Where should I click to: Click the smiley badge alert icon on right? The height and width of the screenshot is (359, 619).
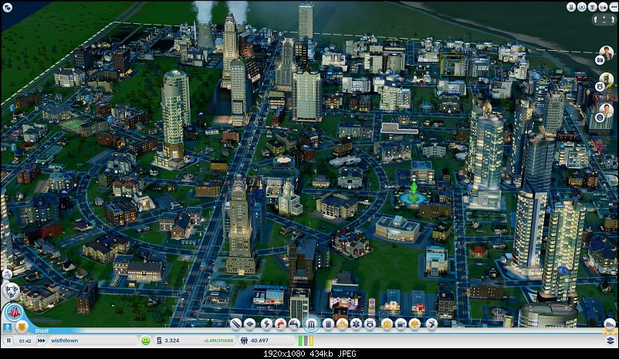click(x=600, y=117)
